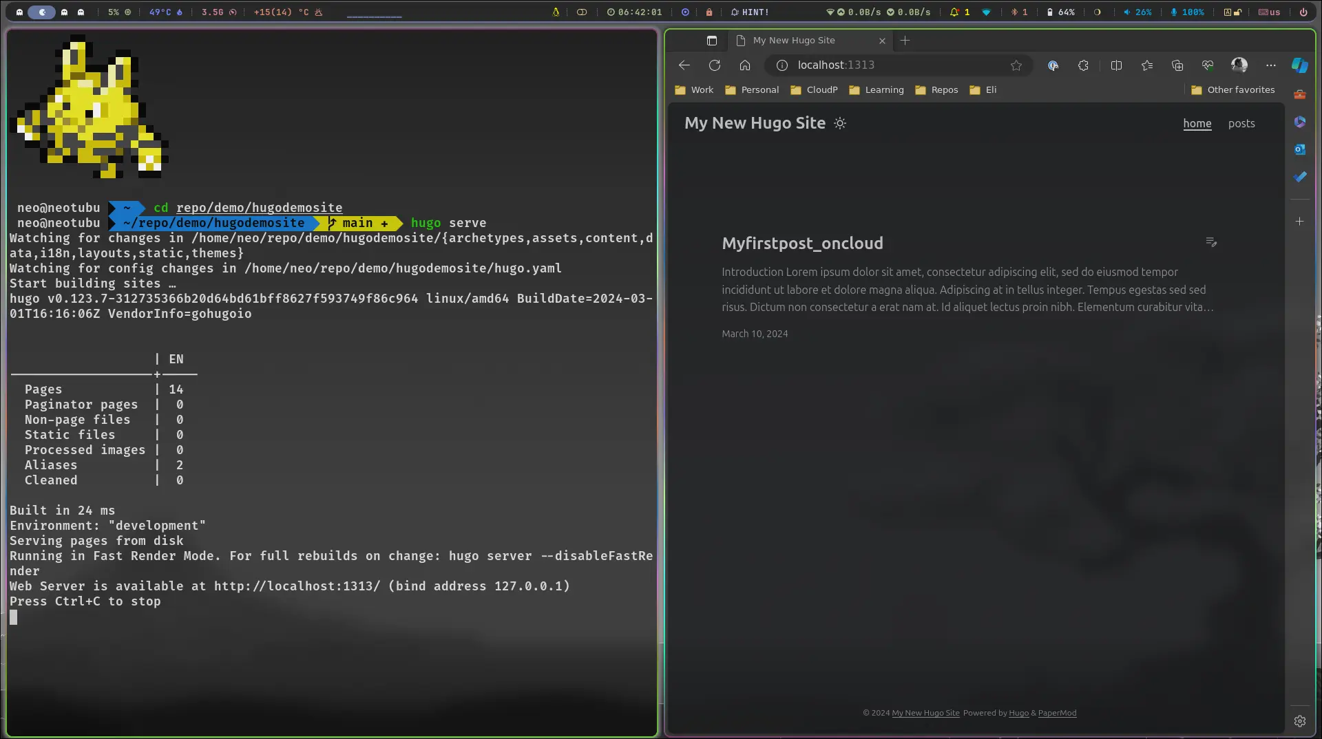Add this page to favorites

click(x=1016, y=65)
